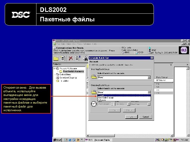190x142 pixels.
Task: Click the Add button
Action: [x=114, y=110]
